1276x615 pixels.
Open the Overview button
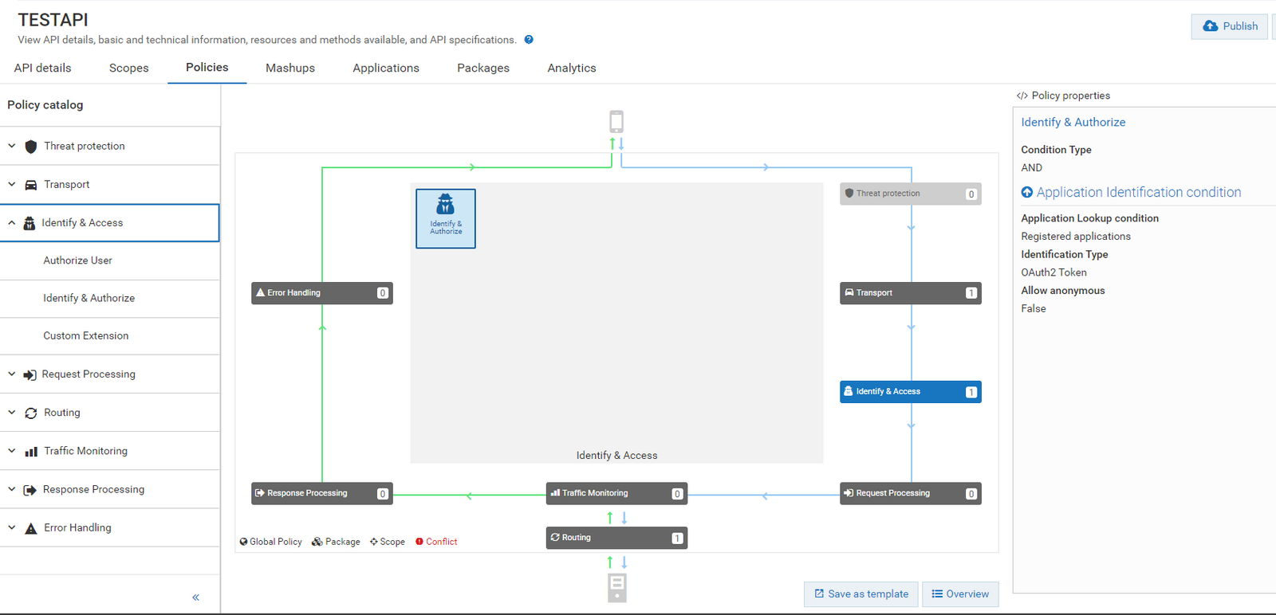[x=960, y=594]
